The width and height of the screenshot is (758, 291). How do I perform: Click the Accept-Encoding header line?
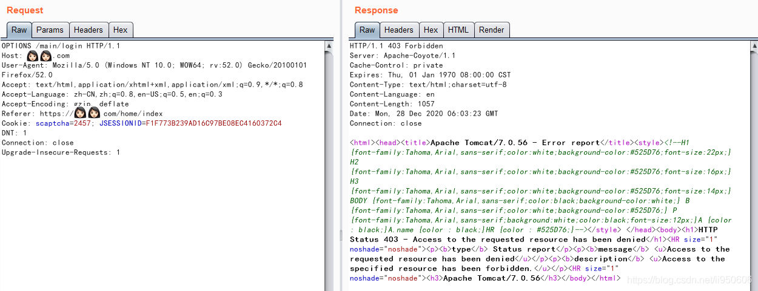click(65, 104)
